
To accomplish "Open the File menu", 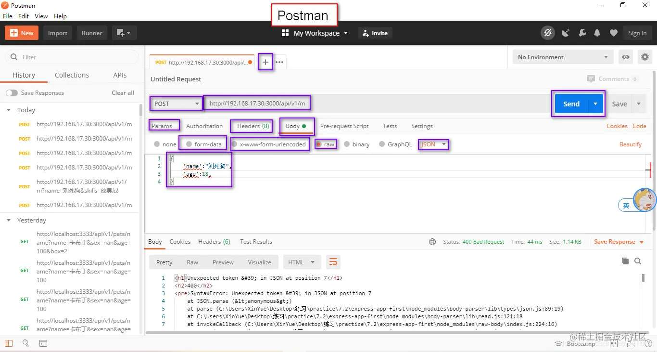I will coord(7,16).
